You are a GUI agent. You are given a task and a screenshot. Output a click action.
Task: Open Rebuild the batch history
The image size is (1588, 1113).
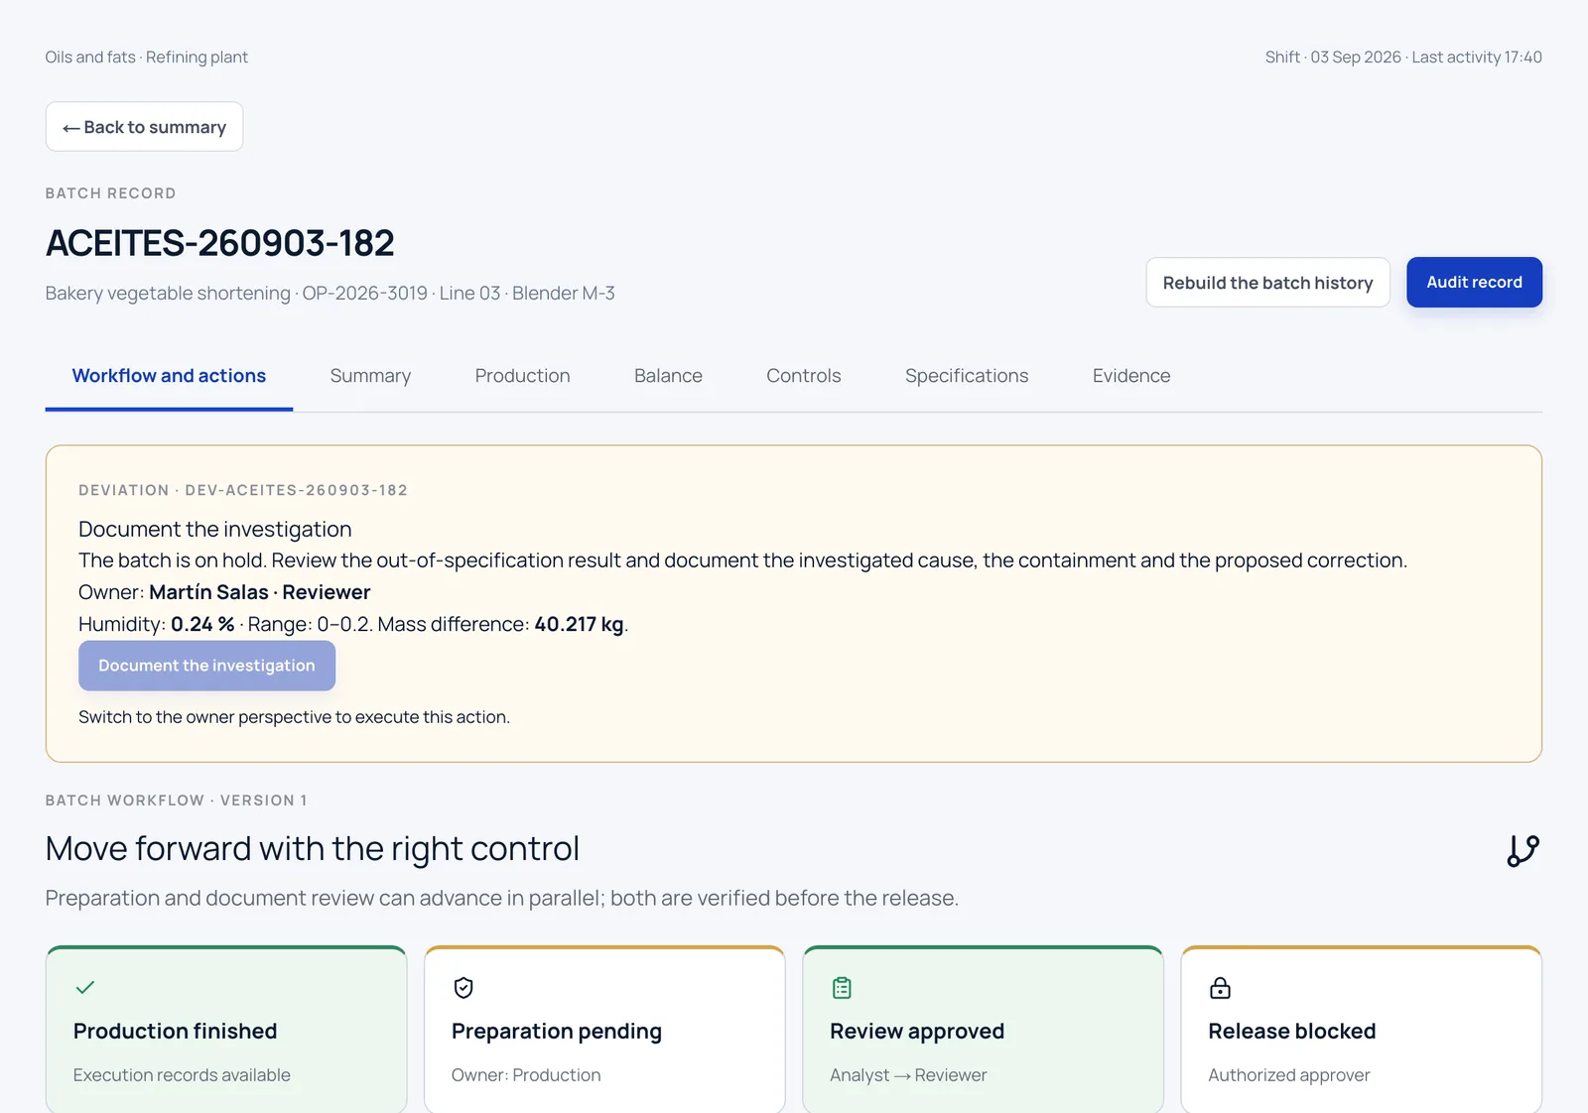click(x=1267, y=283)
